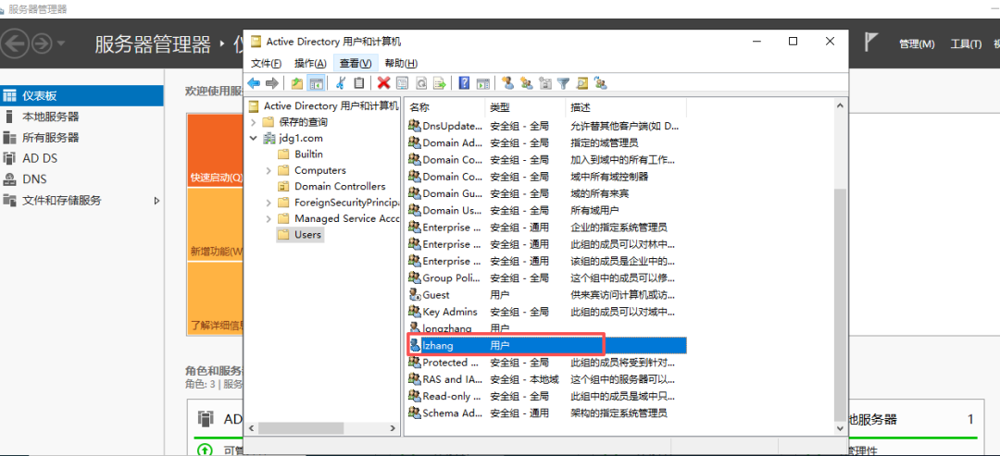Expand the 保存的查询 tree node
This screenshot has height=456, width=1000.
254,122
